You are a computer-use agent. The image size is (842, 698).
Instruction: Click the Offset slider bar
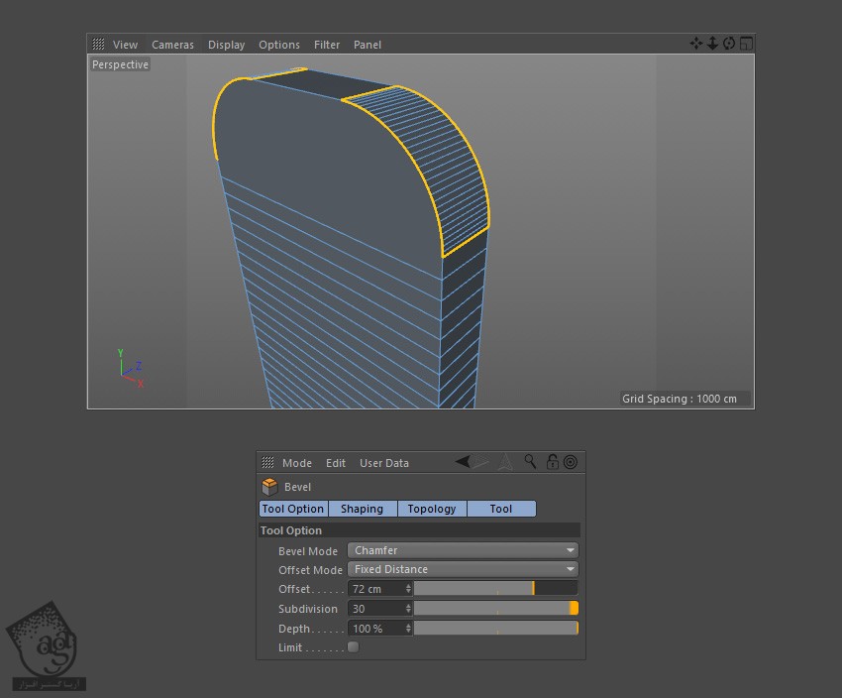[495, 589]
